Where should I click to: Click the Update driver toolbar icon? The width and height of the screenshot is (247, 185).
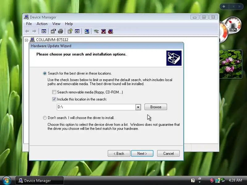point(96,31)
